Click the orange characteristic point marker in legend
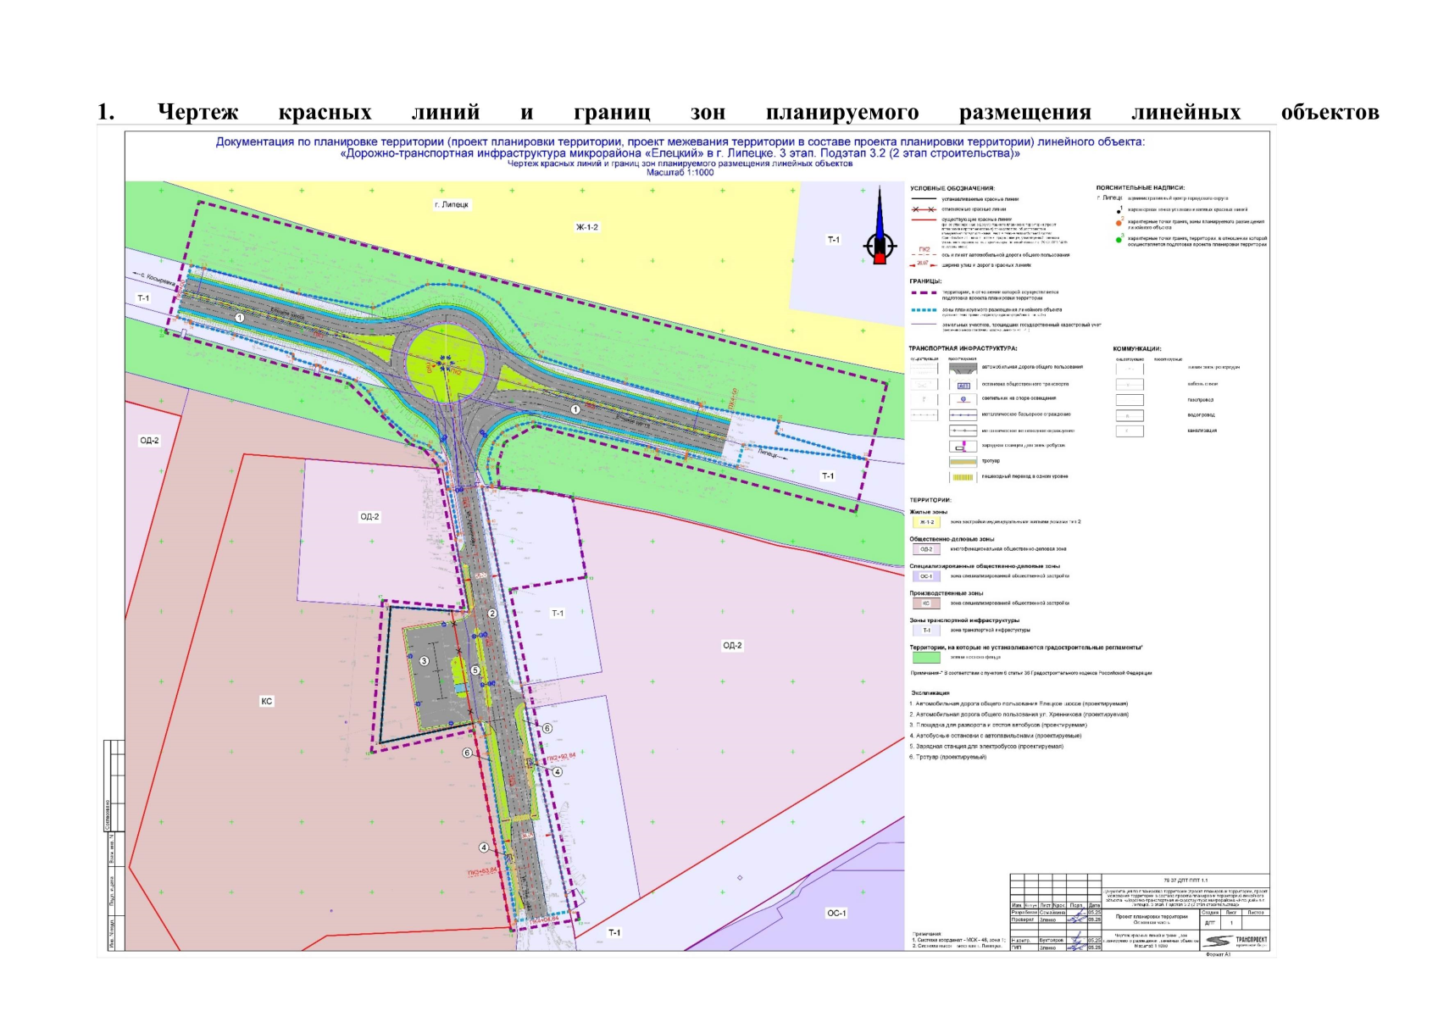Image resolution: width=1438 pixels, height=1017 pixels. [x=1119, y=224]
